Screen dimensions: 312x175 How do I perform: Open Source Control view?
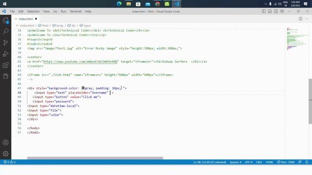[x=5, y=42]
